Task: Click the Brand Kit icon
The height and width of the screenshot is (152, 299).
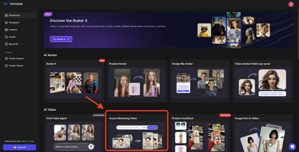Action: point(6,44)
